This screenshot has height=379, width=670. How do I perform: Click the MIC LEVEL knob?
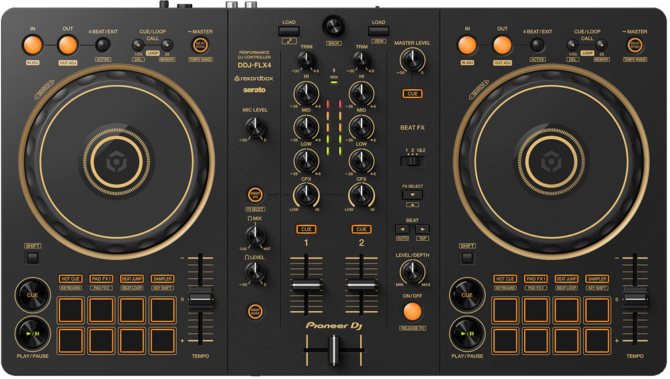pos(255,127)
